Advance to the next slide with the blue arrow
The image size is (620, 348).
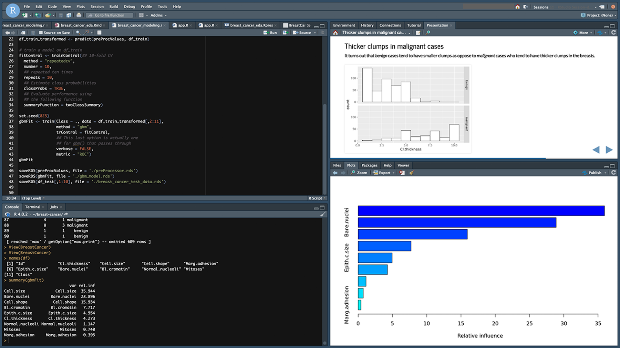tap(608, 150)
